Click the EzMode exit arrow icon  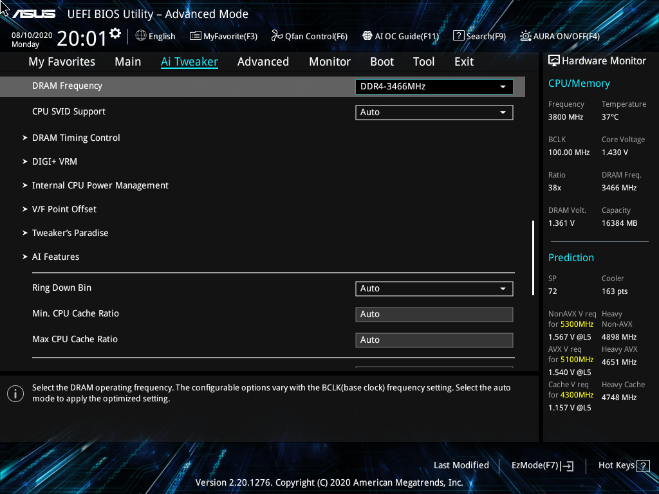point(568,466)
